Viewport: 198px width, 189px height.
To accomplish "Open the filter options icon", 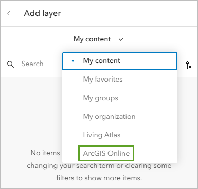I will (187, 65).
